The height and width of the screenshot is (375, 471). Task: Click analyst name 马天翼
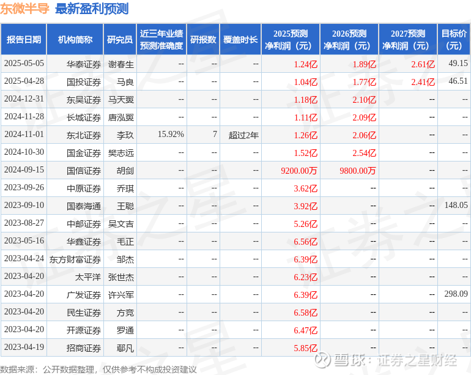pos(121,100)
